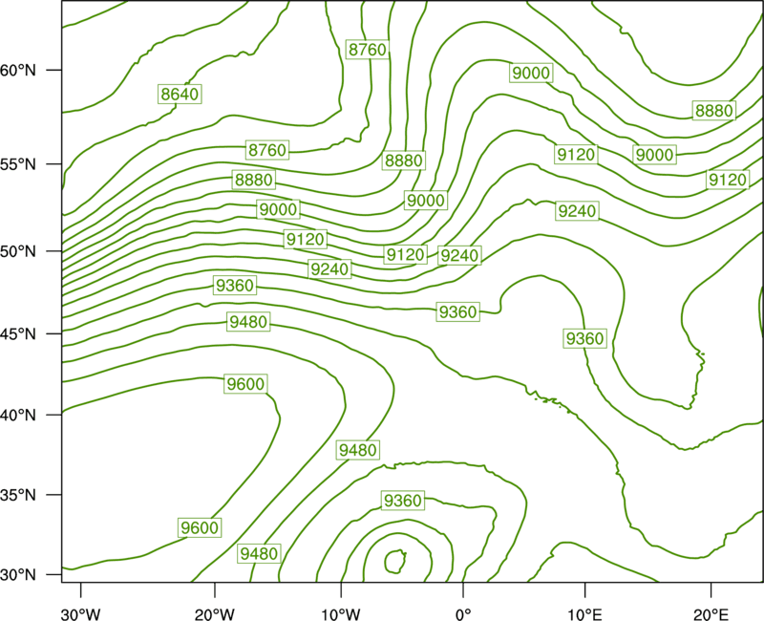Click the topmost 8760 contour label
764x621 pixels.
click(x=368, y=50)
